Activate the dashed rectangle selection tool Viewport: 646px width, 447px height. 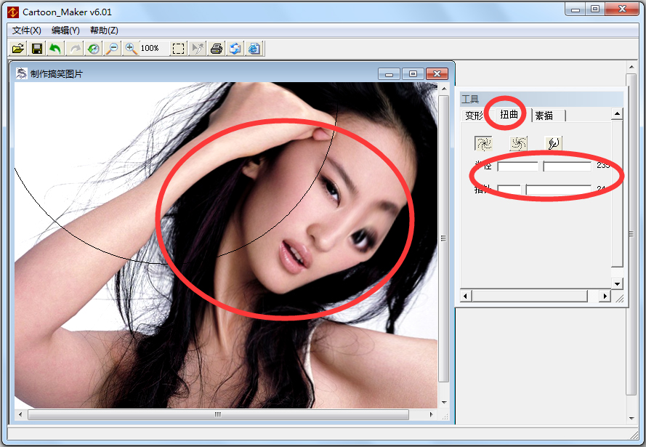coord(178,49)
